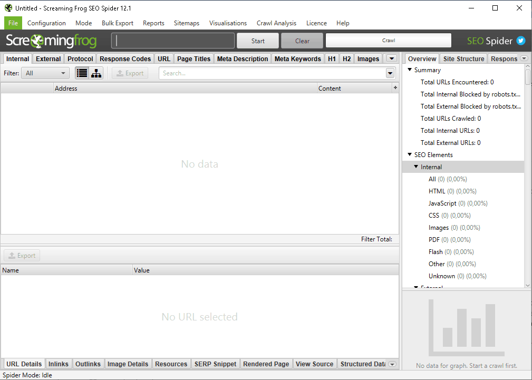
Task: Collapse the Summary section
Action: [x=410, y=70]
